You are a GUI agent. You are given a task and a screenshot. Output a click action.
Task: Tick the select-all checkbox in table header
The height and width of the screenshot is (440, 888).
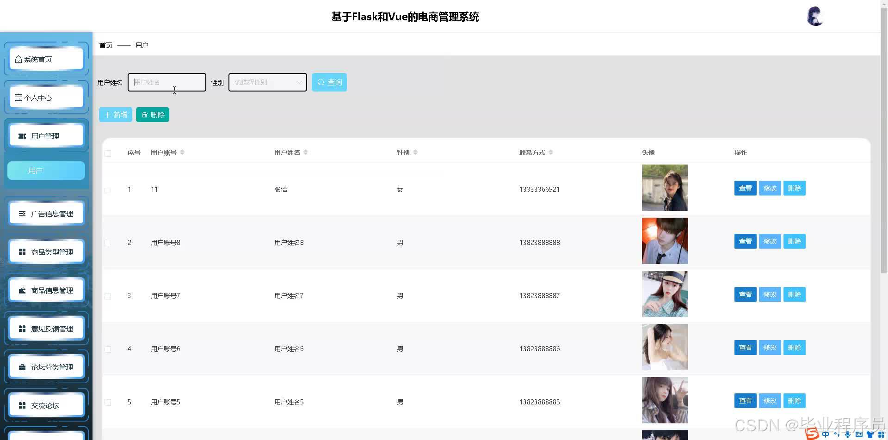click(108, 153)
